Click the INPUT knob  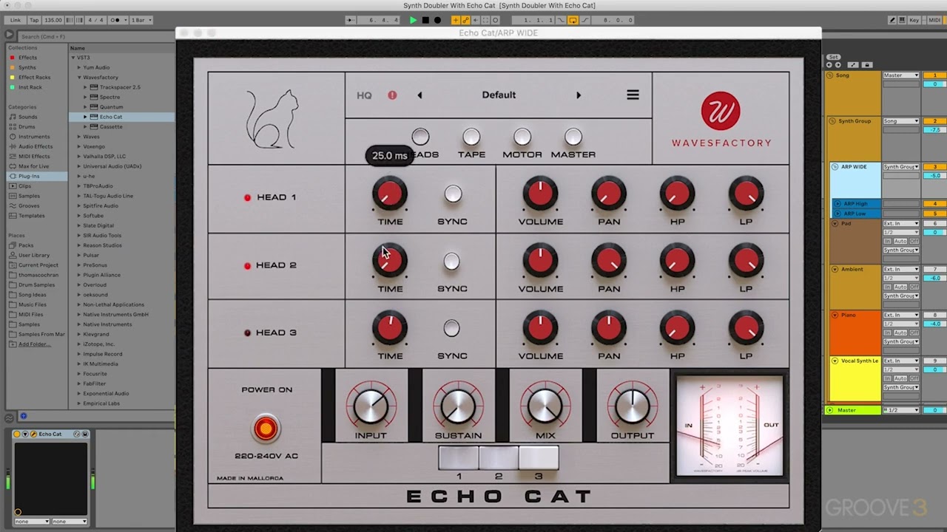(371, 406)
